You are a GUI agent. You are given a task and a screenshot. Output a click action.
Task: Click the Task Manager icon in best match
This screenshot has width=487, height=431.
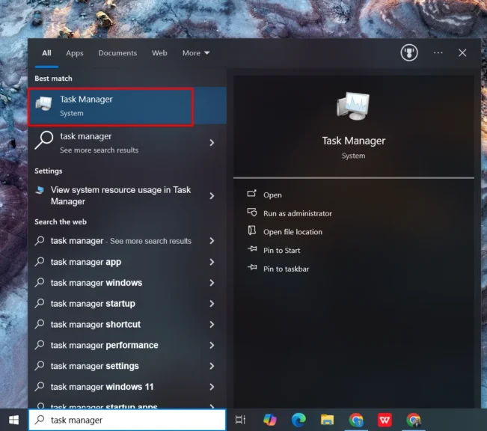coord(44,103)
